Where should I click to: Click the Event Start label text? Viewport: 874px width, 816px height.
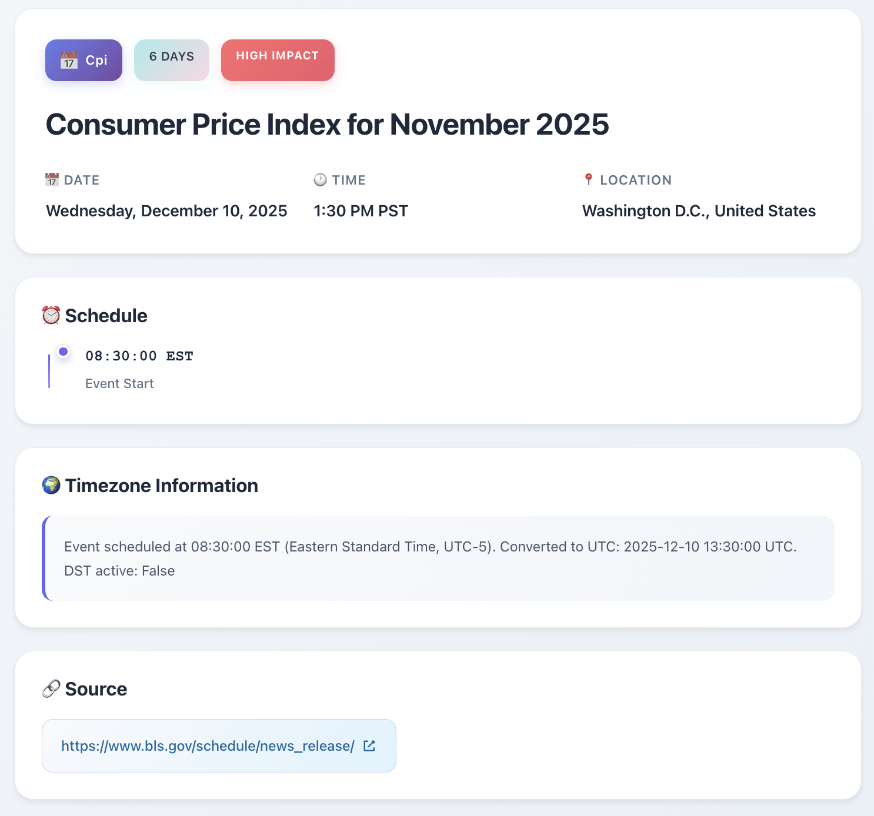[x=119, y=383]
